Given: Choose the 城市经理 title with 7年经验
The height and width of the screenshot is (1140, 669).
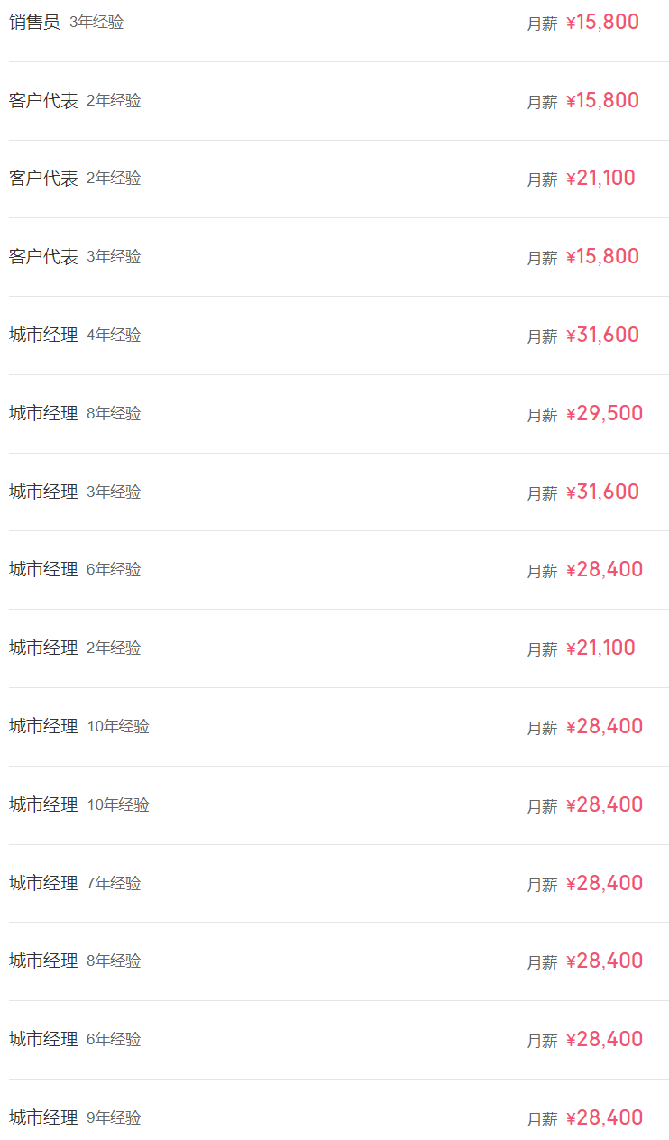Looking at the screenshot, I should tap(43, 884).
